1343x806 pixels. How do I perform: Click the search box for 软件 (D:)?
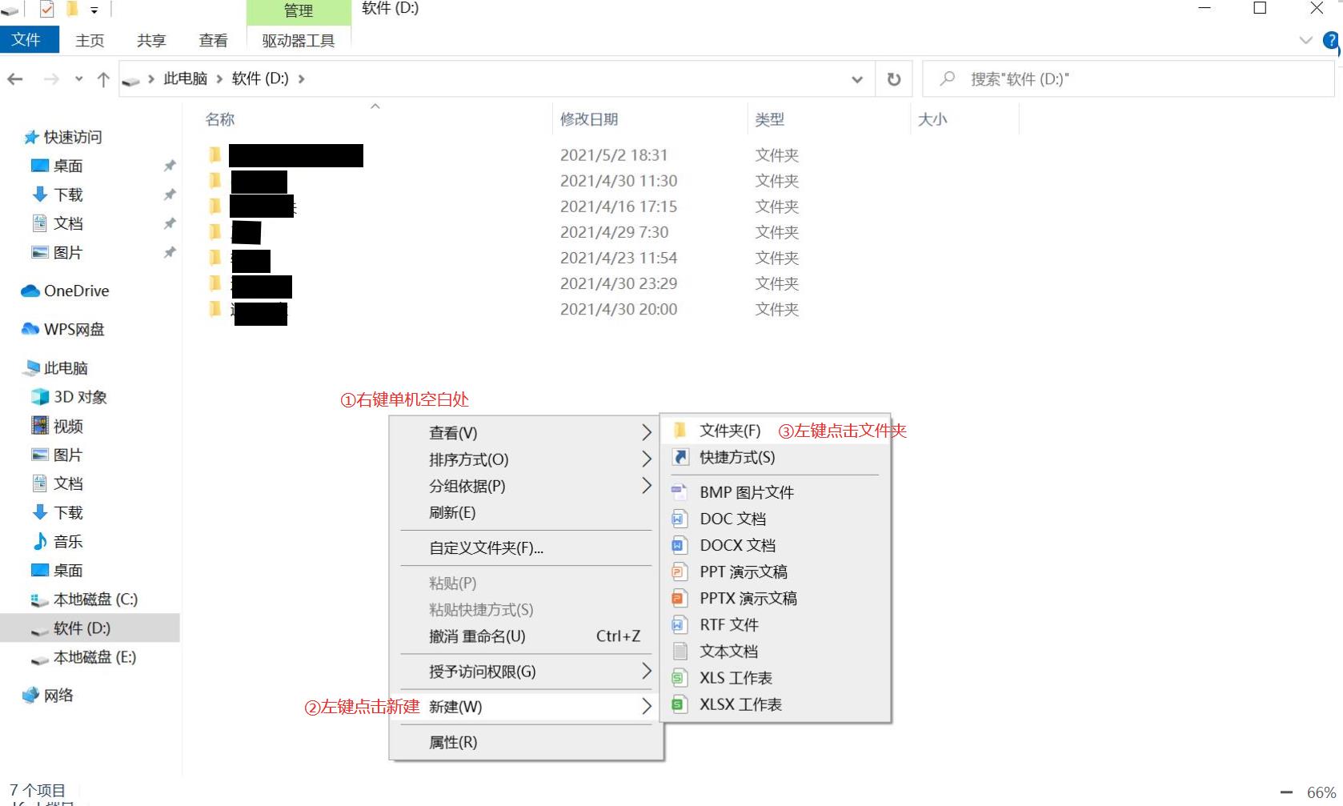(1129, 79)
